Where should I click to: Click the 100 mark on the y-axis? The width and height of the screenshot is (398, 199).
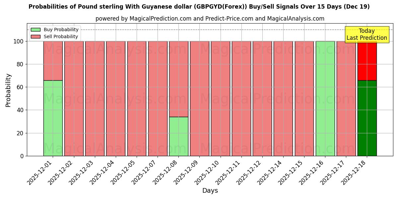(18, 41)
